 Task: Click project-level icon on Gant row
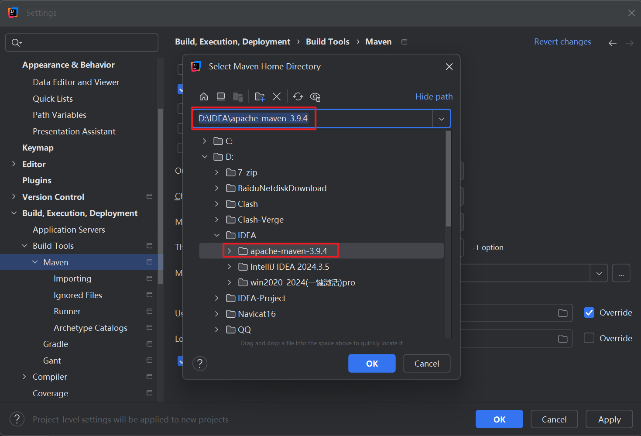click(x=149, y=360)
